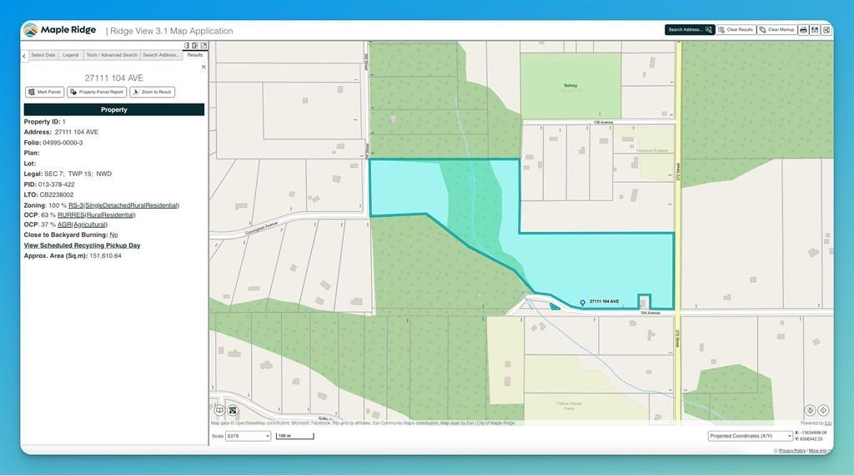Switch to the Select Data tab
Viewport: 854px width, 475px height.
43,55
